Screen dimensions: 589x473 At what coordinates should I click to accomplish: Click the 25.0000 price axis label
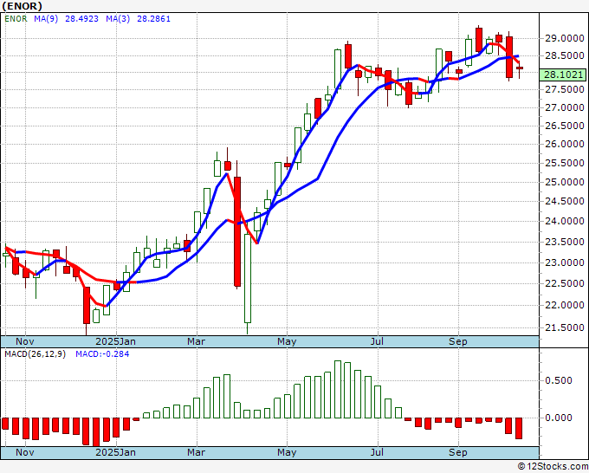tap(564, 182)
